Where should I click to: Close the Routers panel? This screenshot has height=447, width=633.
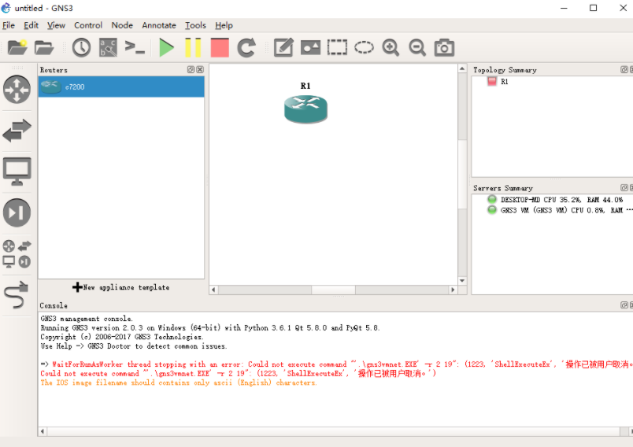[200, 69]
